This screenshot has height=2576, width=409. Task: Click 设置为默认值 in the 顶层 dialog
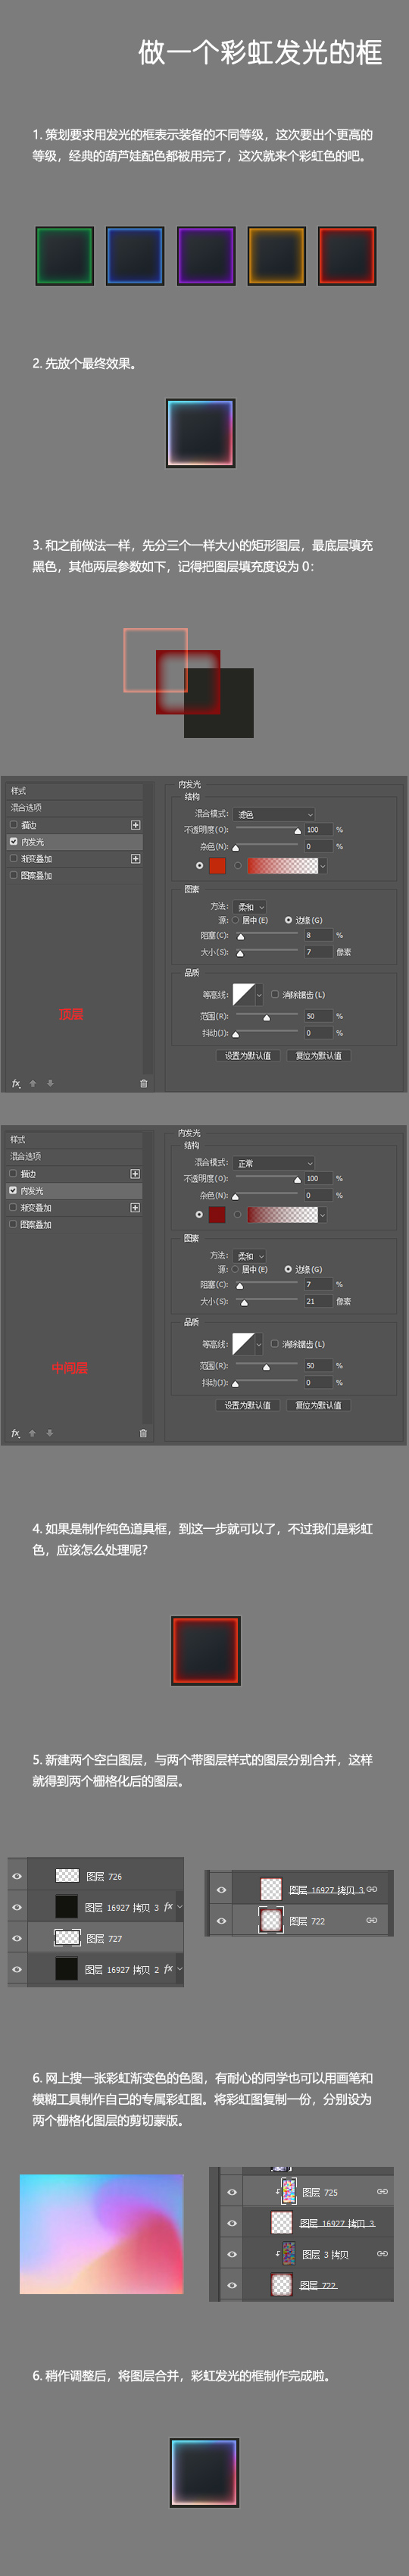[247, 1056]
